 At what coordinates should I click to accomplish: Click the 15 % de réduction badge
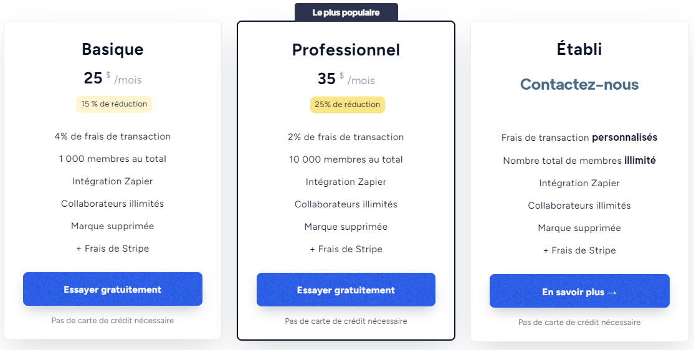coord(114,104)
